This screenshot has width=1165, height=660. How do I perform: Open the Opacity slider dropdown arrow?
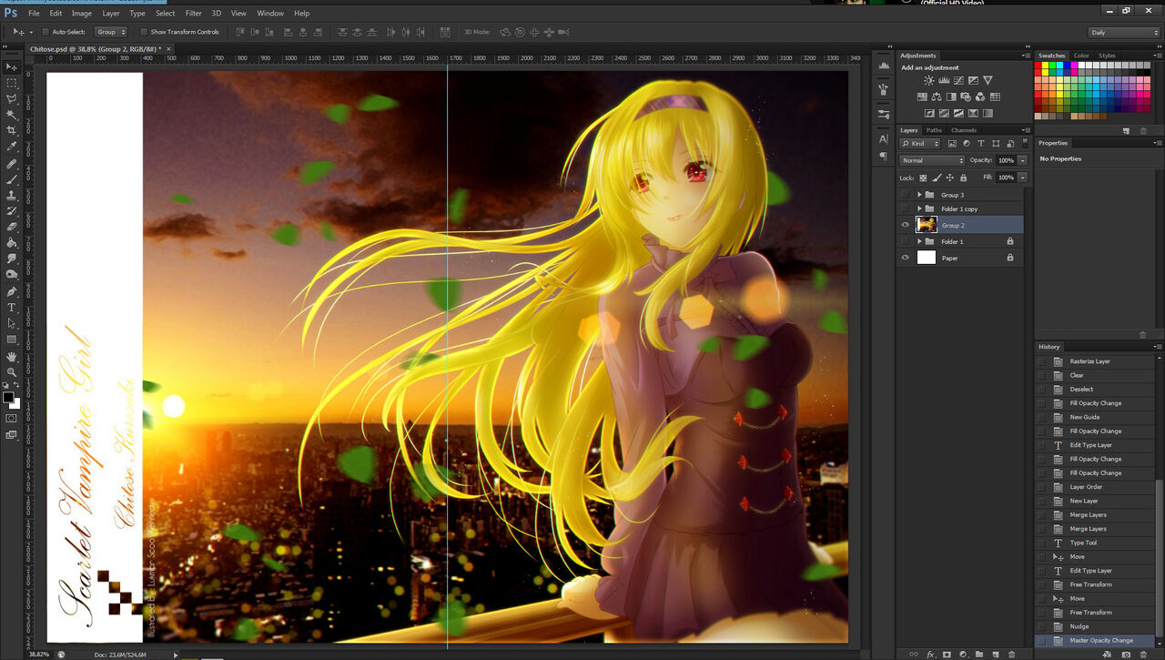click(x=1022, y=160)
